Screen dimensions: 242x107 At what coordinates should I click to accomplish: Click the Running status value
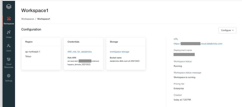(x=178, y=66)
